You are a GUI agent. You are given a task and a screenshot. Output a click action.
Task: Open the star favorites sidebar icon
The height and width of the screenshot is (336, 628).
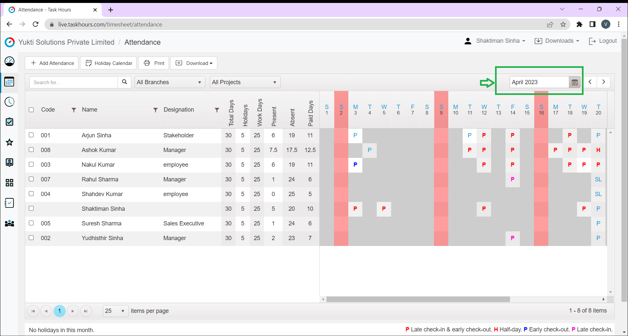[9, 142]
